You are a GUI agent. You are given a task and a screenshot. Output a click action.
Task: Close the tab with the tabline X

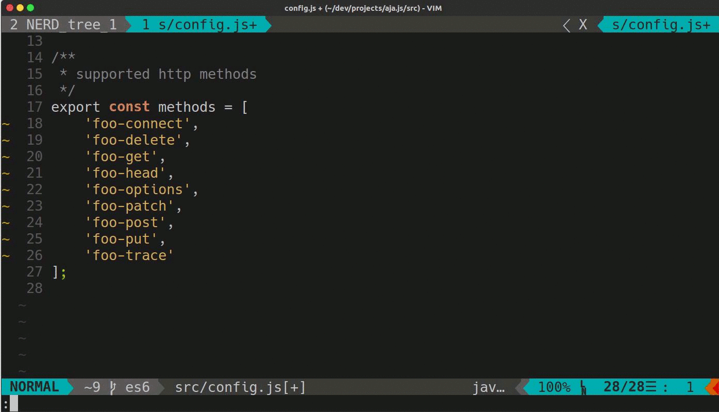(x=583, y=25)
